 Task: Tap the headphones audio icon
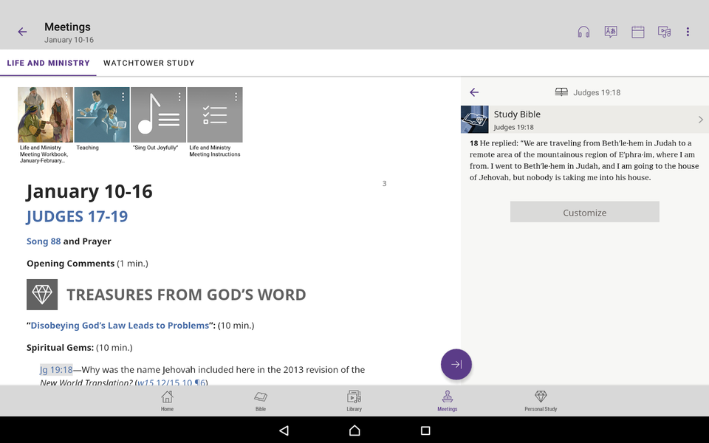pos(583,32)
